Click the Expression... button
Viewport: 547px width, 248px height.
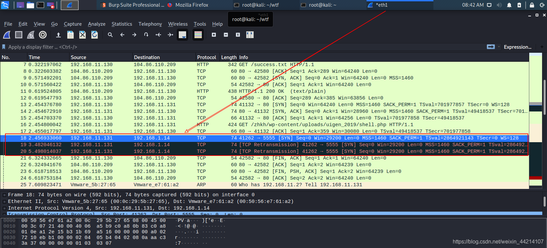coord(517,47)
